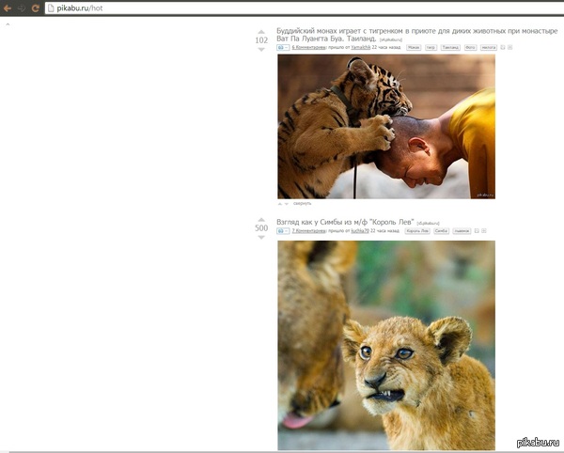Toggle the plus expand box on the Simba post
Image resolution: width=564 pixels, height=453 pixels.
[484, 231]
